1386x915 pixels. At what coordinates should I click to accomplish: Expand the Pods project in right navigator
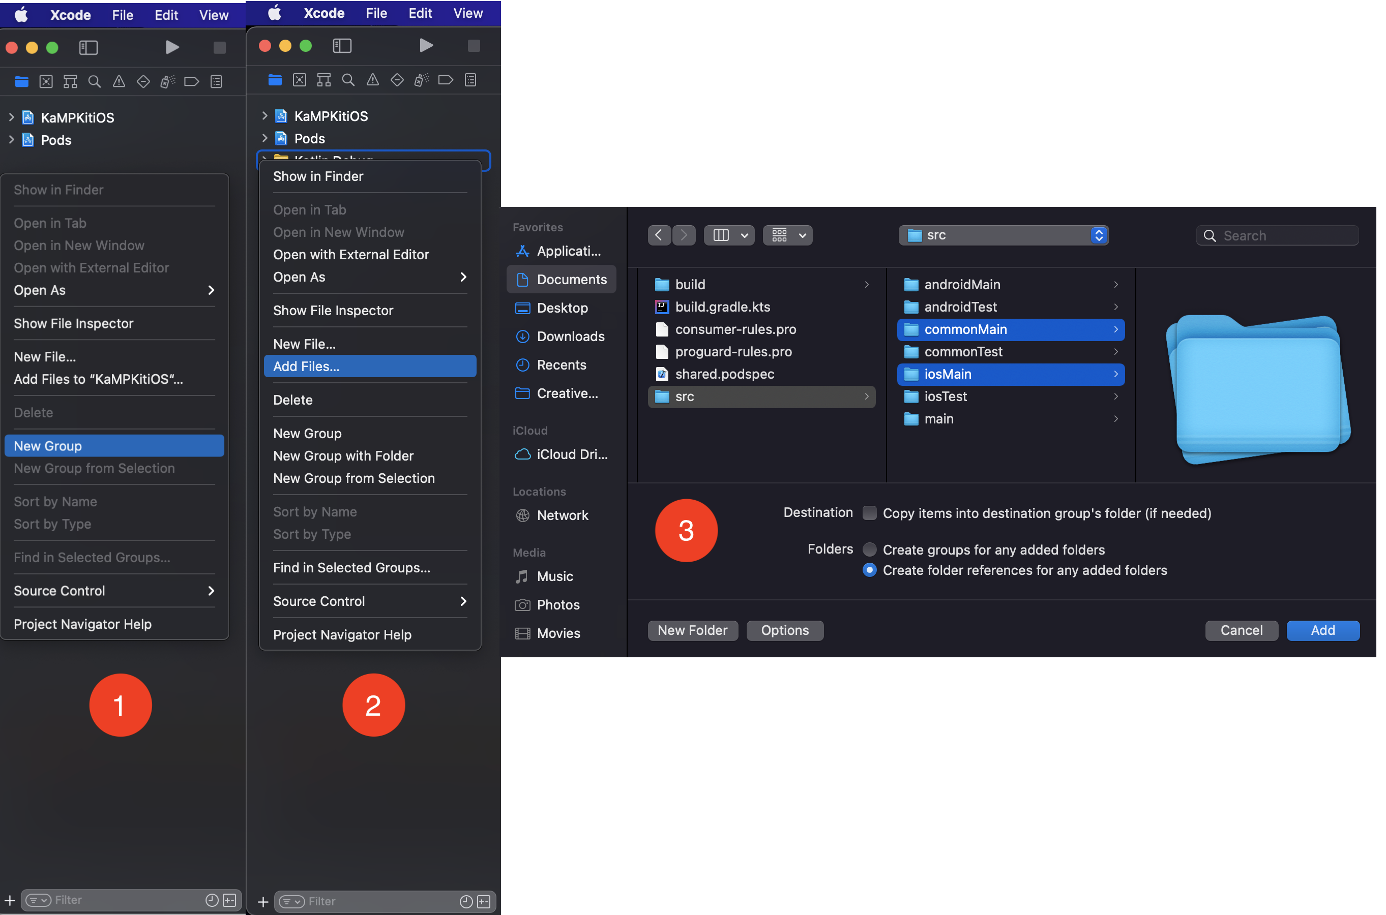tap(264, 138)
